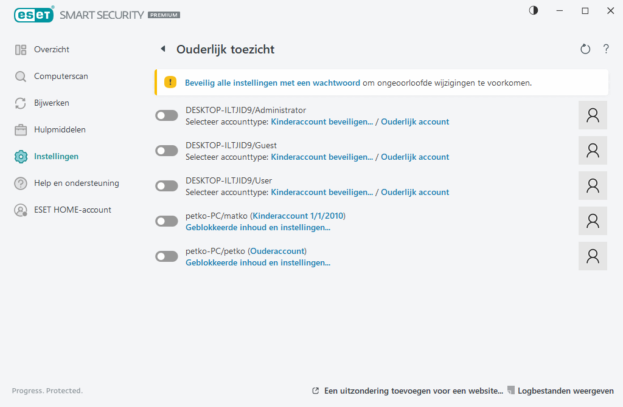Choose Ouderlijk account for the Guest user
The width and height of the screenshot is (623, 407).
tap(415, 157)
